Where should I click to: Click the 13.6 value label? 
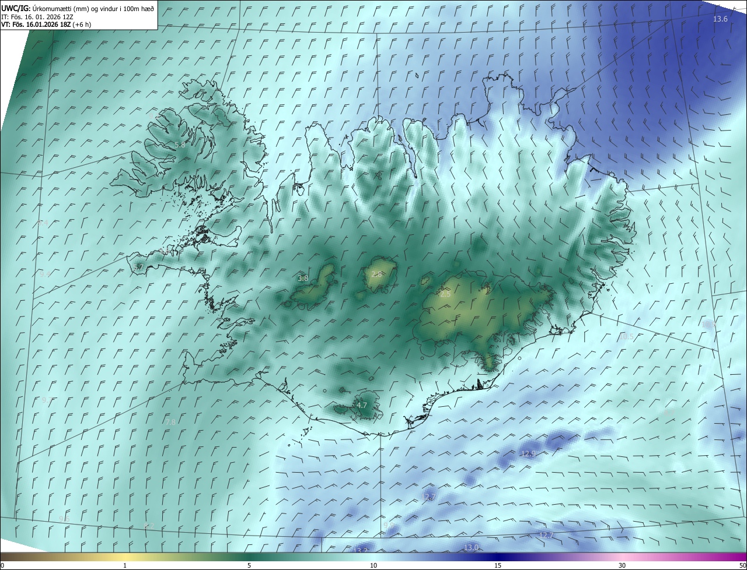(x=721, y=19)
